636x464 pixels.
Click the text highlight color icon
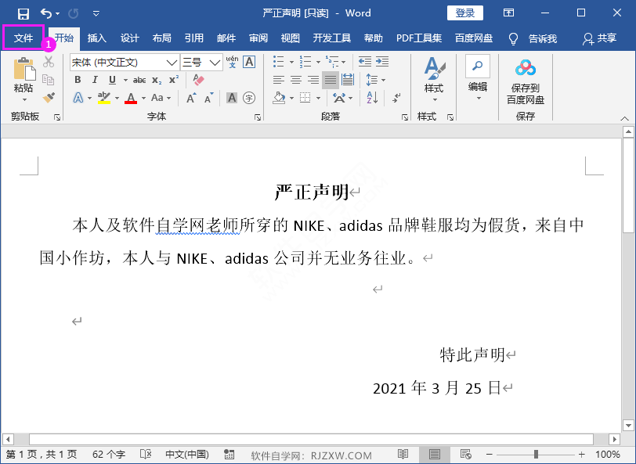click(x=105, y=97)
